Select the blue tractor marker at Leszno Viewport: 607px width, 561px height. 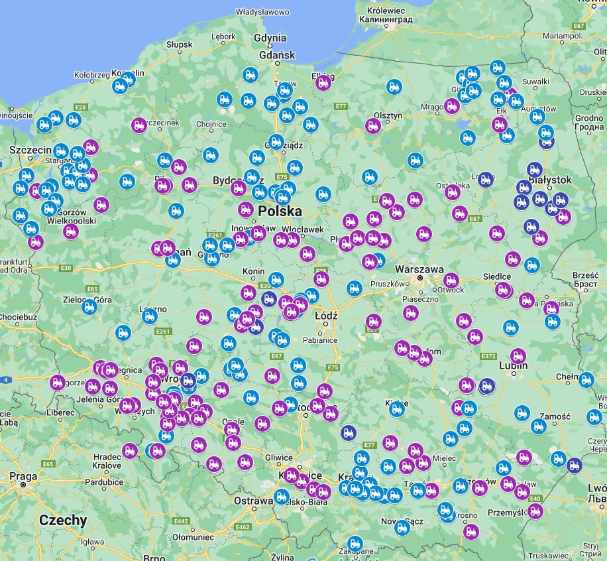149,316
